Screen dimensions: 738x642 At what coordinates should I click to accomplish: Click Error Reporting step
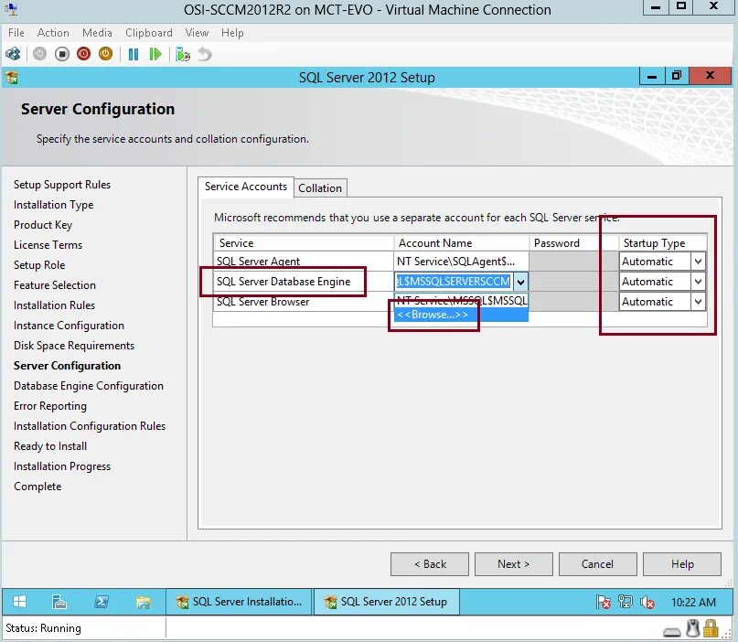click(x=50, y=406)
